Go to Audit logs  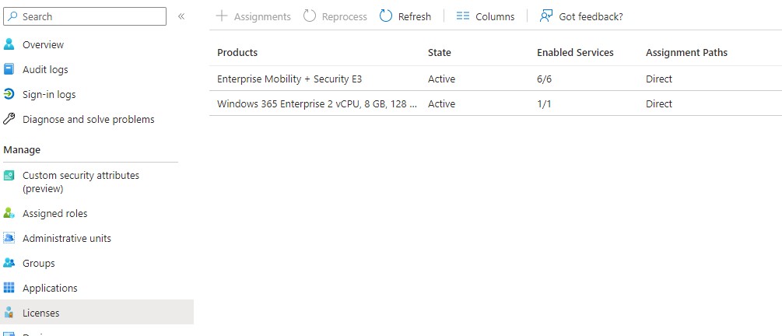click(45, 70)
